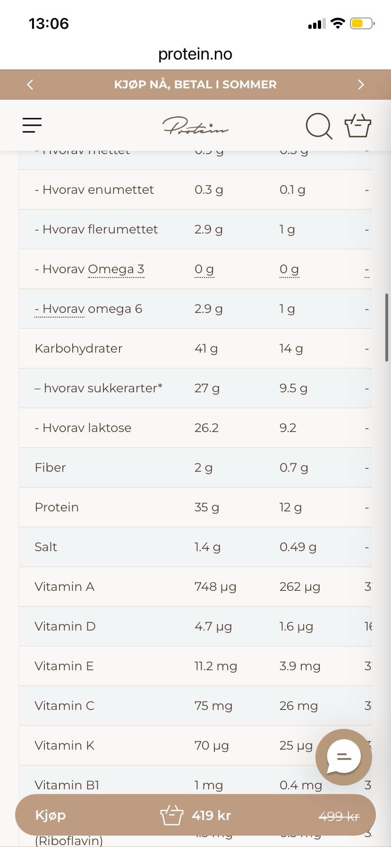The height and width of the screenshot is (847, 391).
Task: Show next promo banner with right chevron
Action: (361, 85)
